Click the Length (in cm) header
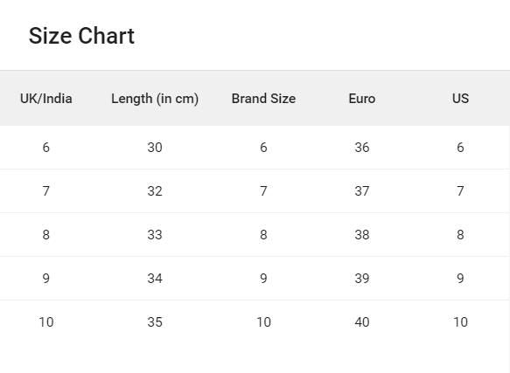The height and width of the screenshot is (373, 510). [155, 99]
